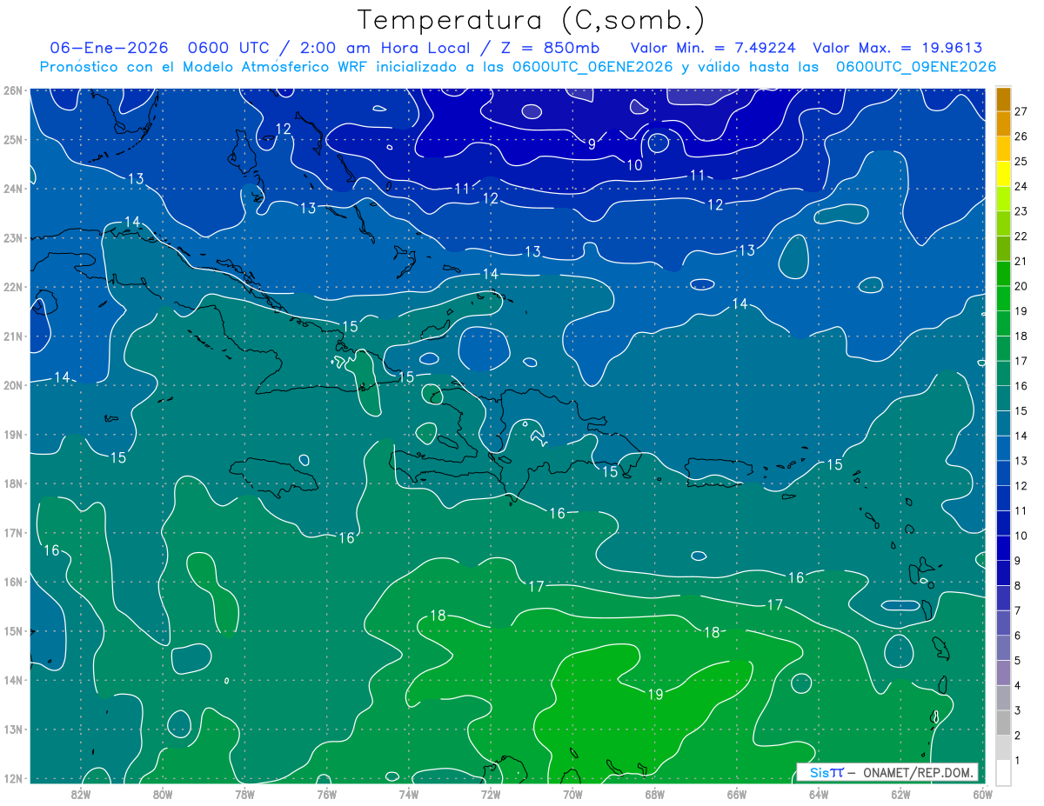This screenshot has width=1044, height=806.
Task: Click the '10' contour label on the map
Action: click(x=634, y=164)
